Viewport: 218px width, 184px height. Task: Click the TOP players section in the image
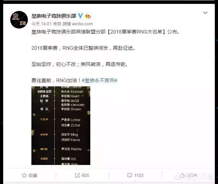pos(60,122)
